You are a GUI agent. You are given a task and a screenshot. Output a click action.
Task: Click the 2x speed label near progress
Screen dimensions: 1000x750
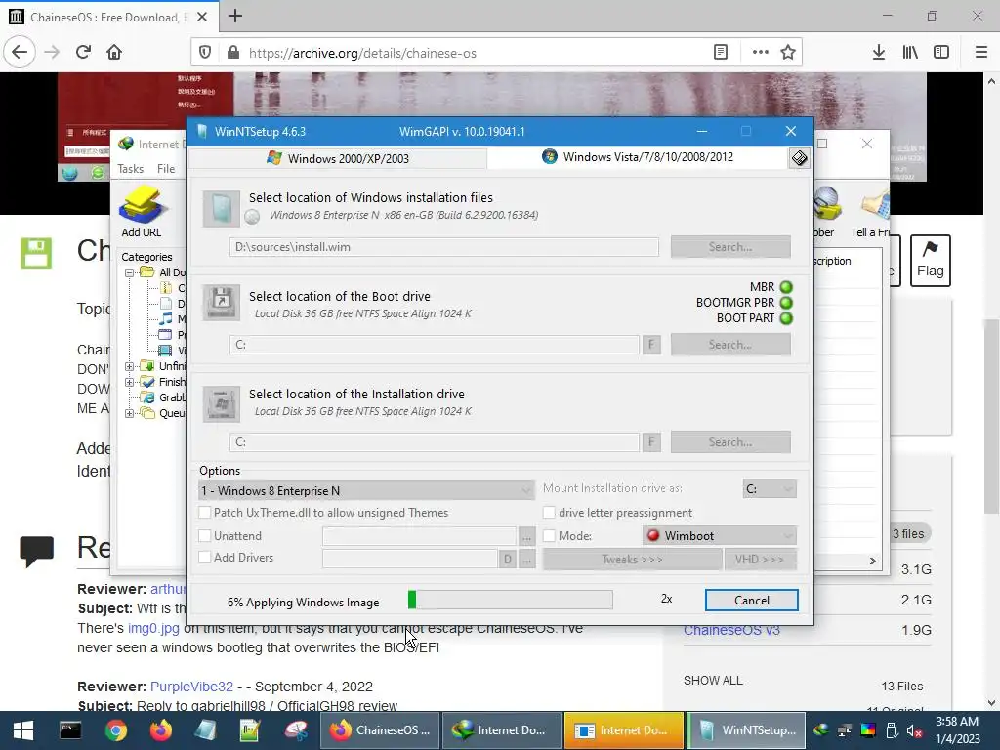click(x=666, y=599)
